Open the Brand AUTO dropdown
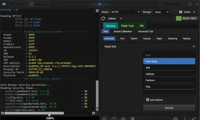Screen dimensions: 200x120 [125, 12]
